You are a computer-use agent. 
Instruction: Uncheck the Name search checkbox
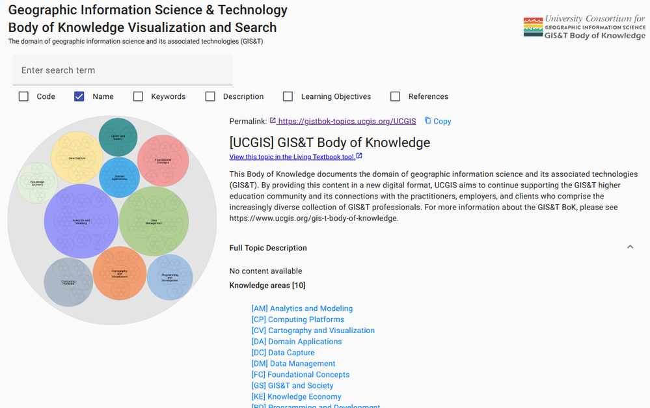79,96
